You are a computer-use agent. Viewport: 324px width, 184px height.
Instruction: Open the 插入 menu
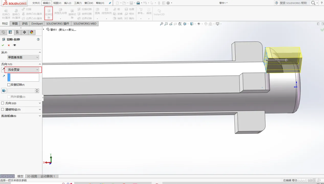(x=68, y=3)
